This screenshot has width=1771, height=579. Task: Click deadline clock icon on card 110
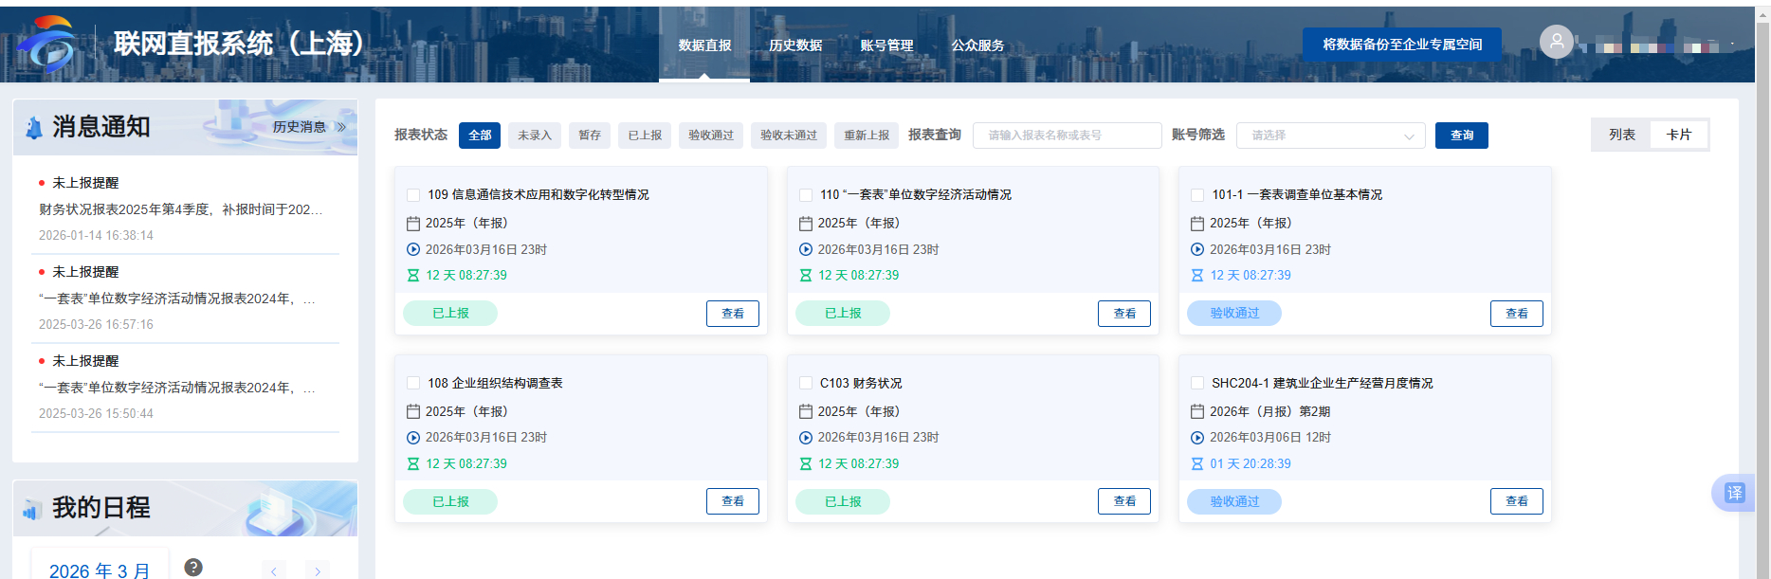pos(806,249)
